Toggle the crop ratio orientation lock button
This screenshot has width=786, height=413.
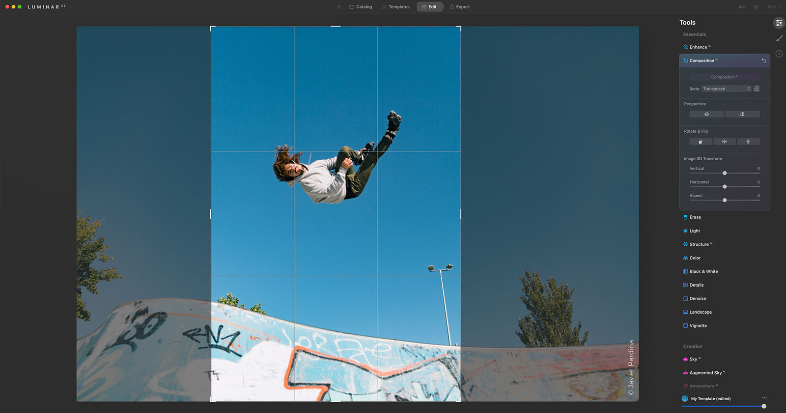(x=757, y=89)
